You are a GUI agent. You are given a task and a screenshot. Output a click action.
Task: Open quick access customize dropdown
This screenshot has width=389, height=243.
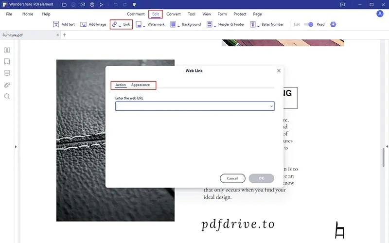[x=134, y=4]
